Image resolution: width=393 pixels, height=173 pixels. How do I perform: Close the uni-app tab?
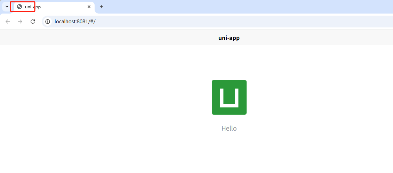(x=89, y=7)
